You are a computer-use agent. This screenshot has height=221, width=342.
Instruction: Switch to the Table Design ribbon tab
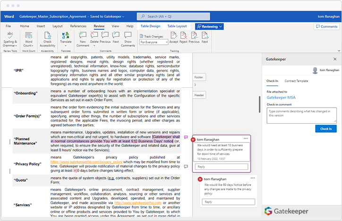(150, 26)
